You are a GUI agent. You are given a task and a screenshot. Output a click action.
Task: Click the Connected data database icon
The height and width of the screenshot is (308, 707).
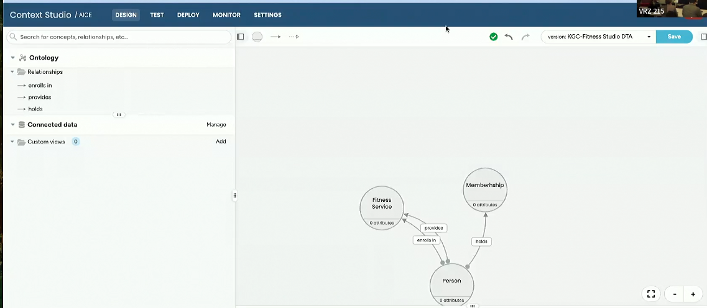pyautogui.click(x=21, y=125)
